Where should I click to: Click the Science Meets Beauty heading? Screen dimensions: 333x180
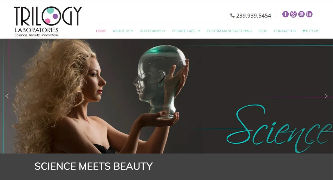[x=94, y=166]
